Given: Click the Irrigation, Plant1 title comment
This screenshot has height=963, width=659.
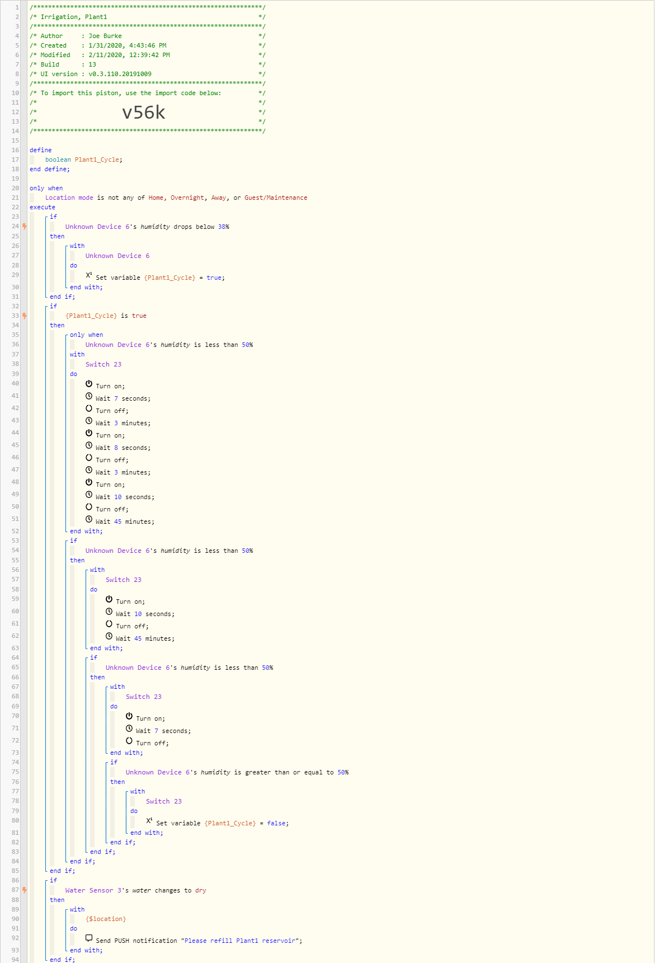Looking at the screenshot, I should 148,17.
